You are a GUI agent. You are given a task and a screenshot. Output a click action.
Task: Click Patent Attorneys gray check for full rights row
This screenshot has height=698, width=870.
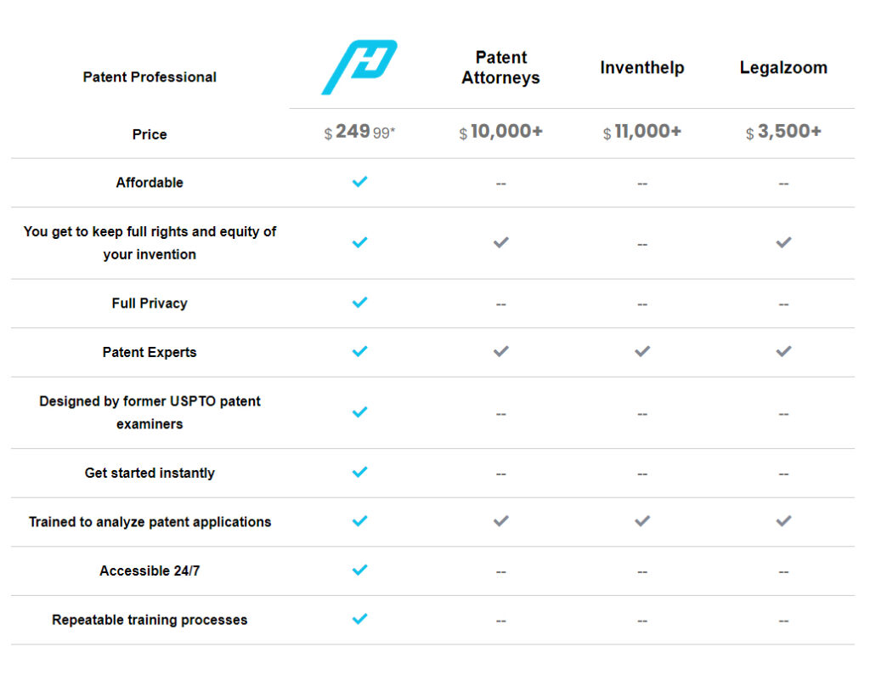point(501,242)
